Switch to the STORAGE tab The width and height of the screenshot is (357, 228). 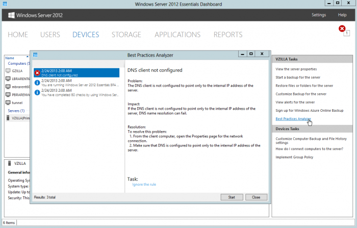[x=126, y=35]
